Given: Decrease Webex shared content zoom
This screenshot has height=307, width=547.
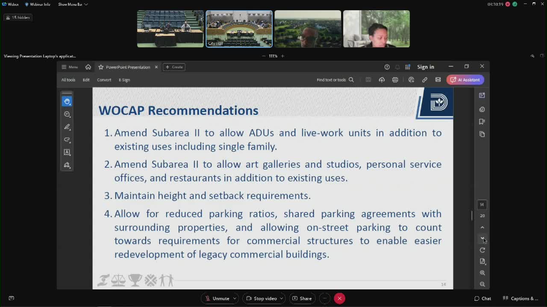Looking at the screenshot, I should [x=264, y=56].
